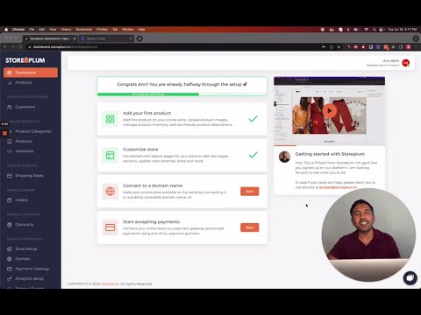Click the Discounts gift icon
The height and width of the screenshot is (315, 421).
[x=10, y=225]
